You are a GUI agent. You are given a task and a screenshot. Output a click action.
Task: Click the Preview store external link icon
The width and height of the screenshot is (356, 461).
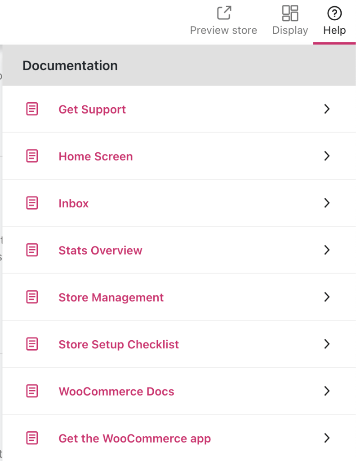point(224,13)
